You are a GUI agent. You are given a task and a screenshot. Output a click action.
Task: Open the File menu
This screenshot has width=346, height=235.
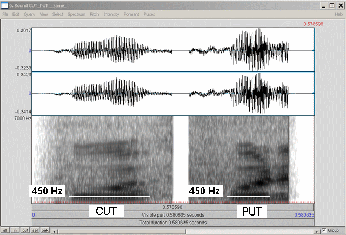click(x=5, y=14)
